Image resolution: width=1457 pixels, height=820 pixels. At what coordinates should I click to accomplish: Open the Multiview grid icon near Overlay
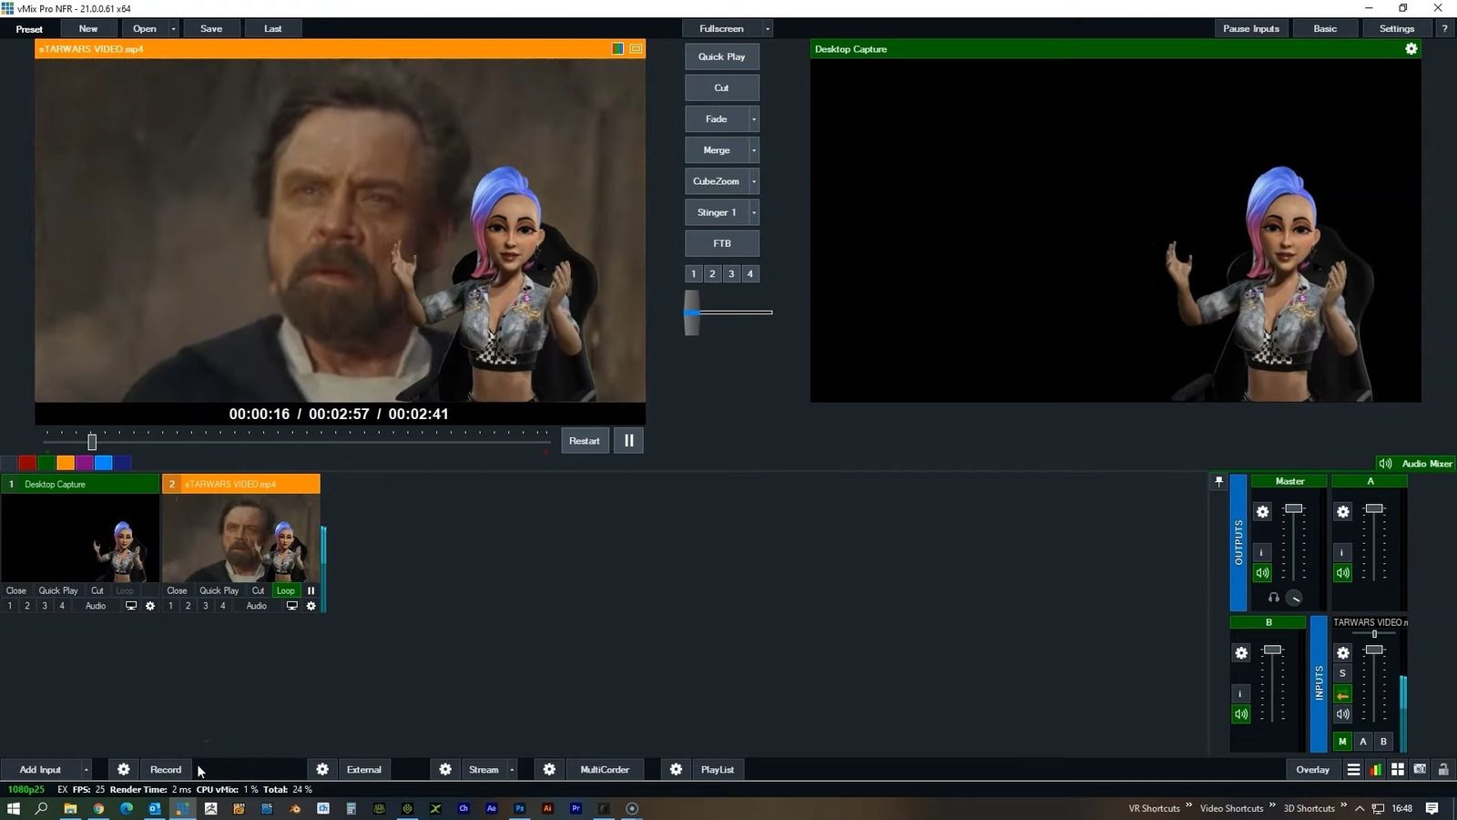[1398, 769]
